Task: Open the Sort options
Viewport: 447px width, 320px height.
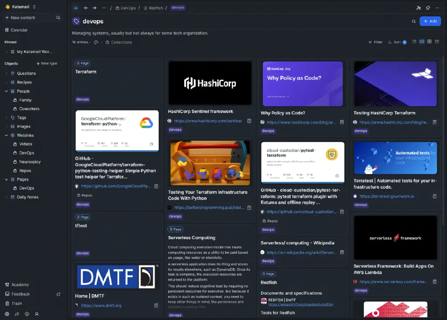Action: coord(397,42)
